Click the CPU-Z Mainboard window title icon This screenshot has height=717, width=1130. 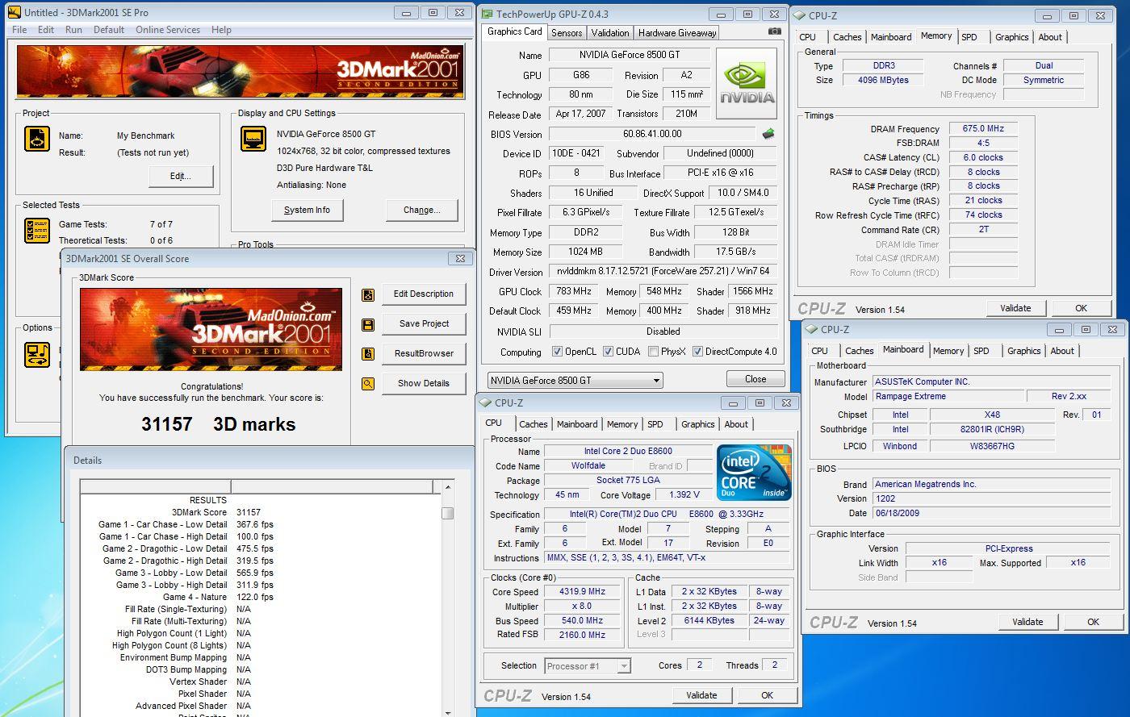tap(811, 329)
